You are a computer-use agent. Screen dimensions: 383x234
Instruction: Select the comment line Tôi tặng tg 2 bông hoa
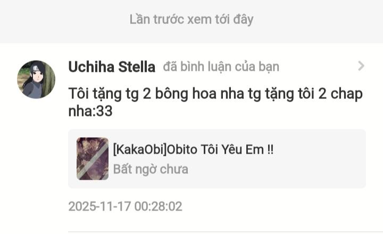point(215,94)
